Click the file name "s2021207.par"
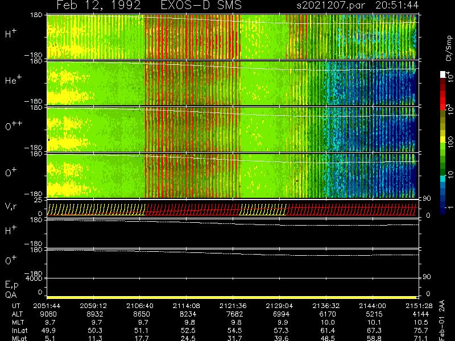The image size is (455, 341). [330, 5]
